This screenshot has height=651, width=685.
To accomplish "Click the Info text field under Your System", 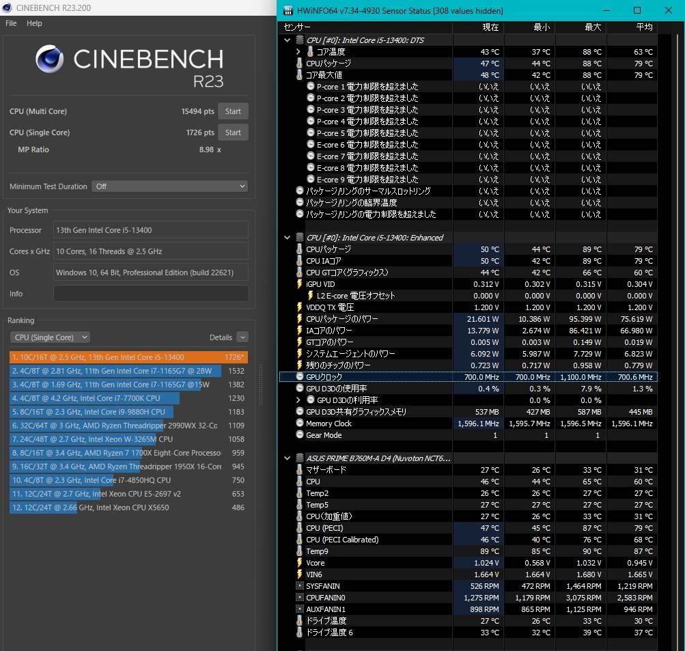I will (x=150, y=294).
